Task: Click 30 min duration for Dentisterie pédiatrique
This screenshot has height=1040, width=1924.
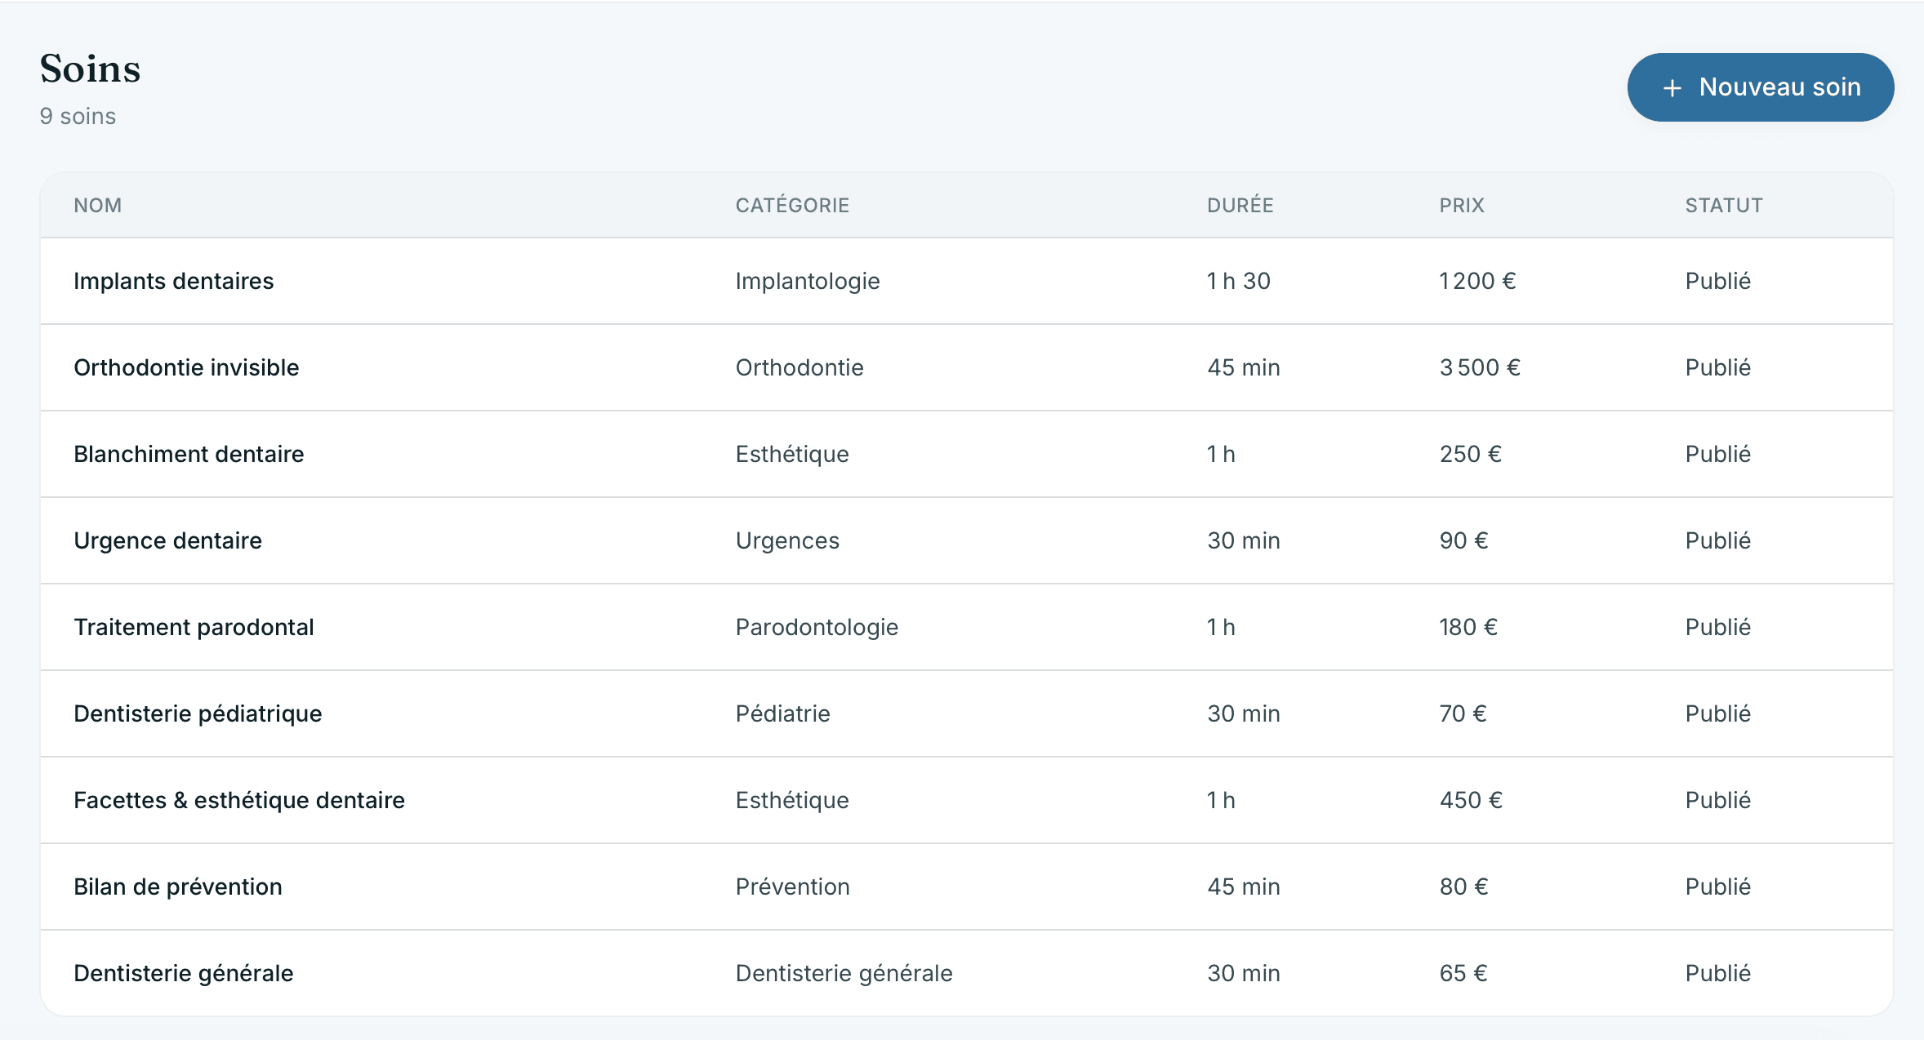Action: pyautogui.click(x=1244, y=713)
